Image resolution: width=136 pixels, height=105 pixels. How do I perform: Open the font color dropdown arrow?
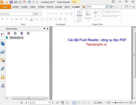click(x=34, y=19)
